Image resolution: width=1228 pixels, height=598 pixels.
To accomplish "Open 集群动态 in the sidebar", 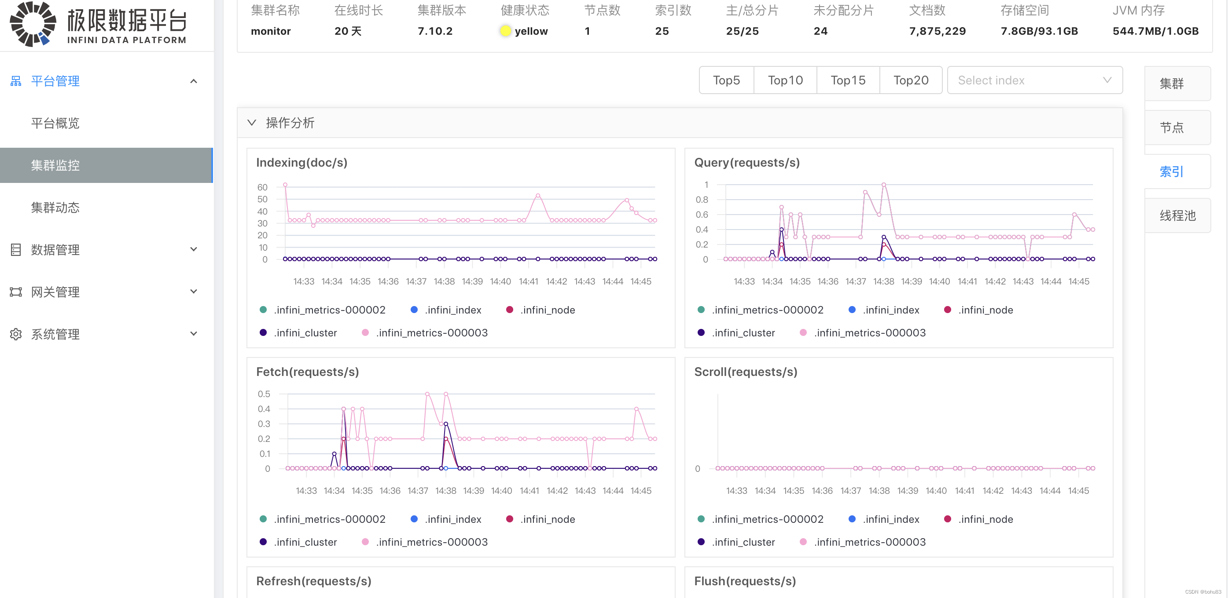I will coord(55,208).
